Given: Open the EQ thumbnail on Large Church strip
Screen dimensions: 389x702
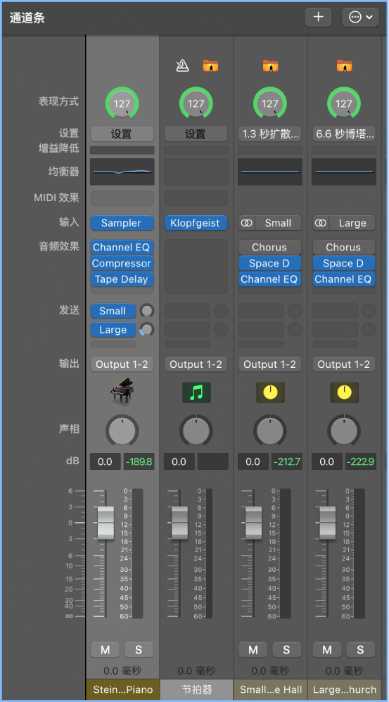Looking at the screenshot, I should coord(344,172).
